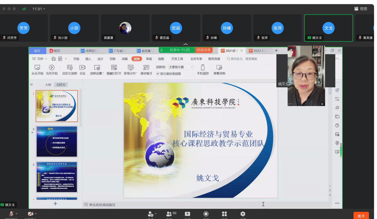Click the 手机遥控 phone remote icon
The width and height of the screenshot is (377, 219).
pos(203,68)
